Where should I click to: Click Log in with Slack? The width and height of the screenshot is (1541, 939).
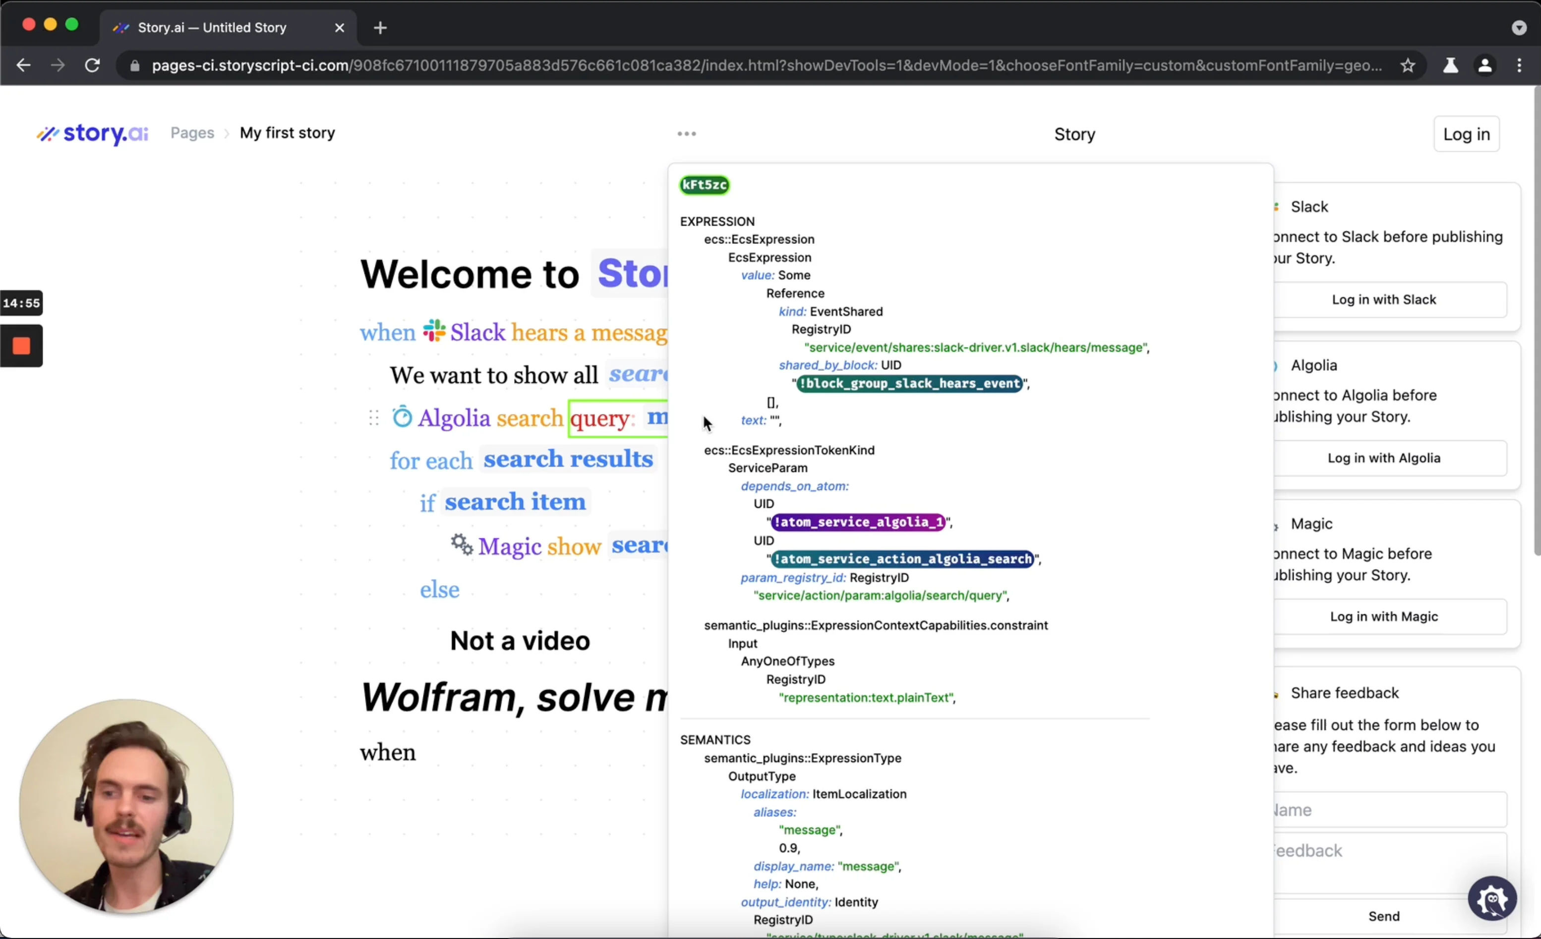click(x=1384, y=299)
